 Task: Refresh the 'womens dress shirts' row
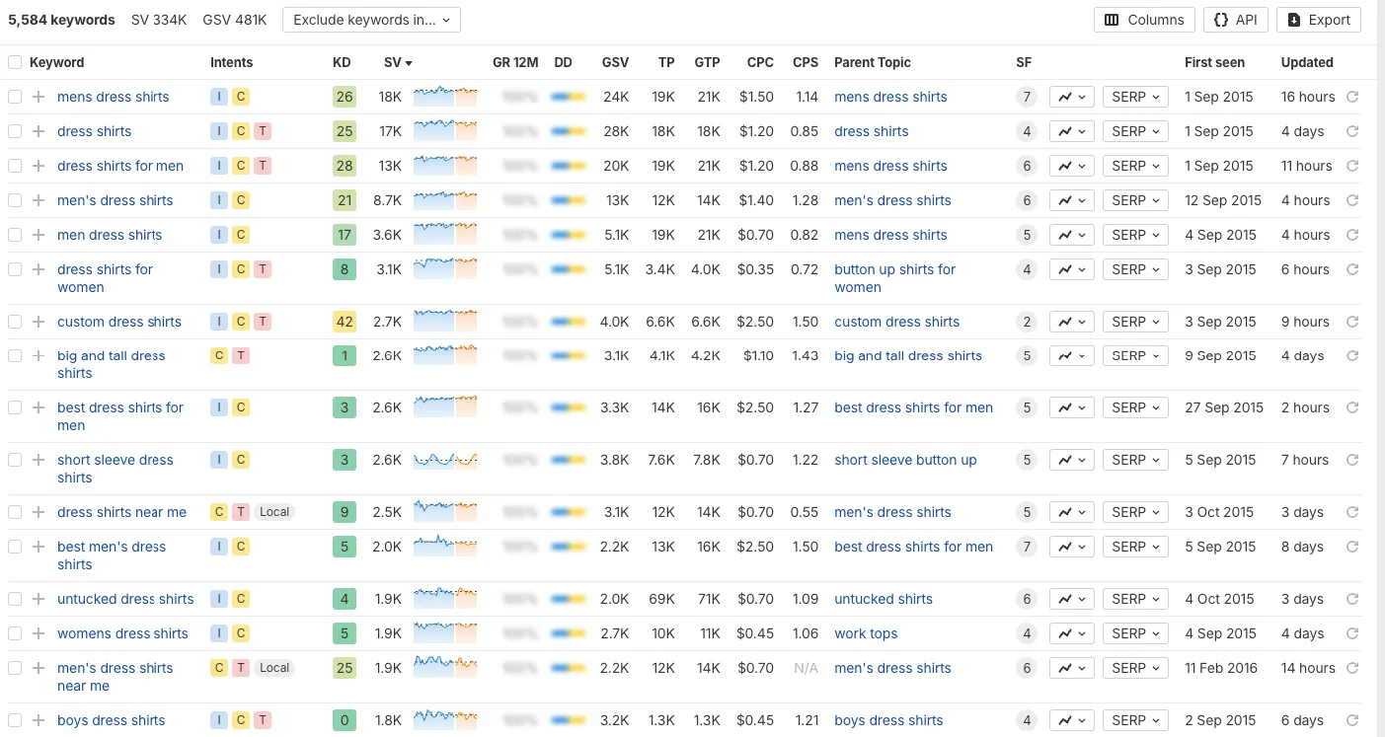pyautogui.click(x=1352, y=633)
